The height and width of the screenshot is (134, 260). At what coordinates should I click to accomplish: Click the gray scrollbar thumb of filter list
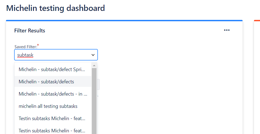click(x=94, y=101)
